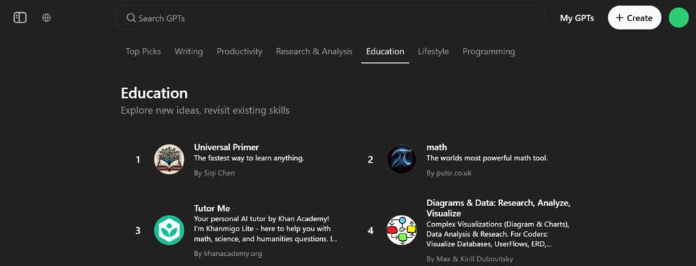696x266 pixels.
Task: Open the My GPTs link
Action: pos(577,18)
